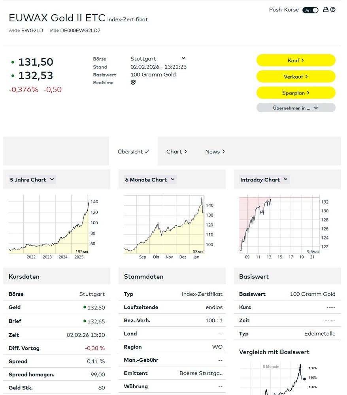Select the Übersicht tab
The height and width of the screenshot is (395, 347).
tap(134, 151)
